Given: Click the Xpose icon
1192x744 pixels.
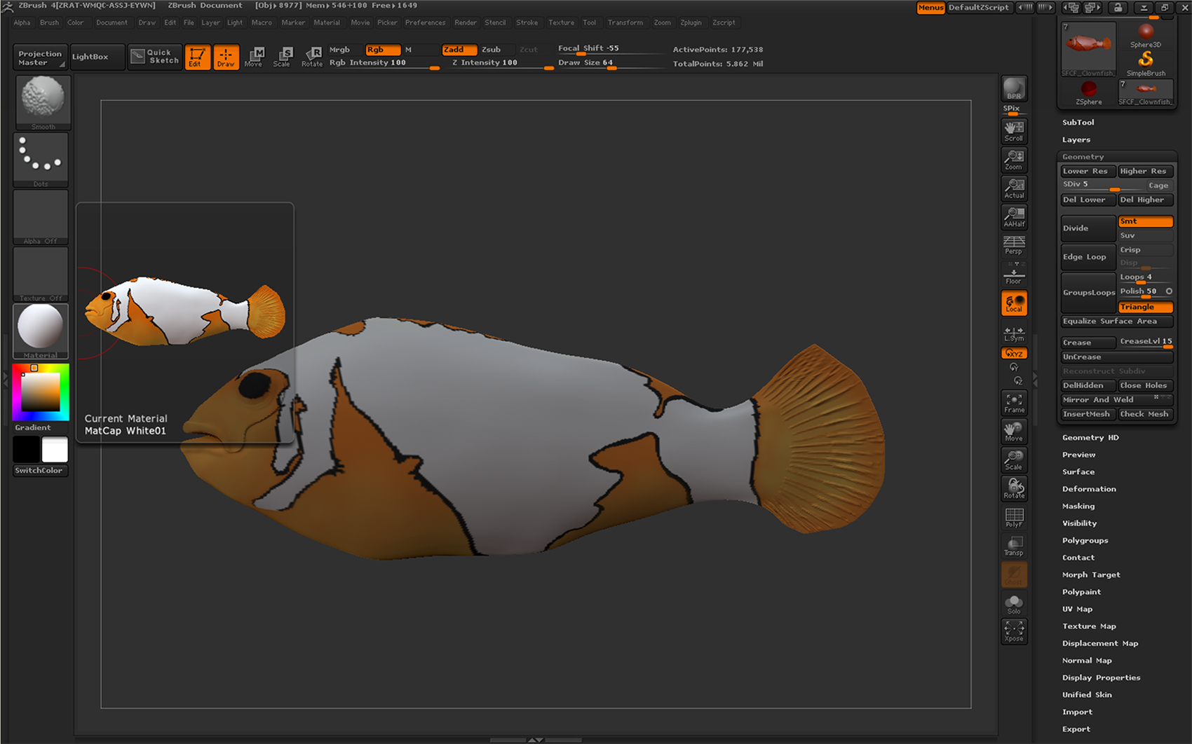Looking at the screenshot, I should pos(1014,631).
